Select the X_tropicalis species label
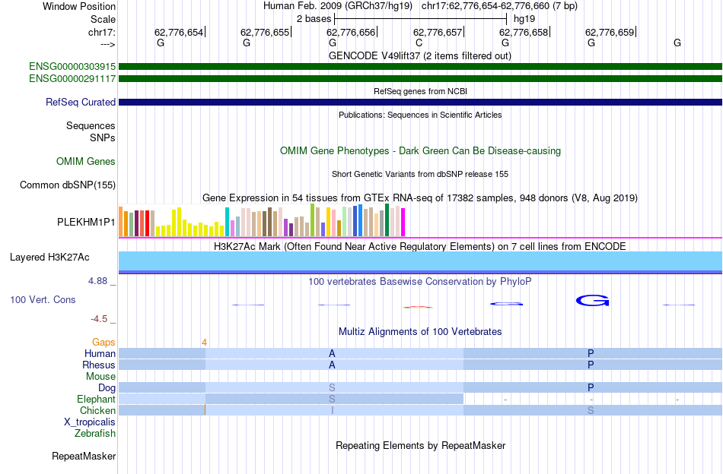 tap(90, 422)
